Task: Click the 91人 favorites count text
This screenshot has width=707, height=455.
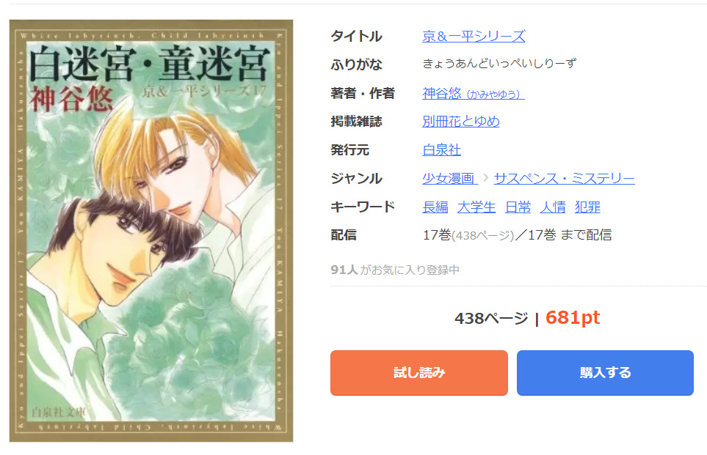Action: tap(344, 270)
